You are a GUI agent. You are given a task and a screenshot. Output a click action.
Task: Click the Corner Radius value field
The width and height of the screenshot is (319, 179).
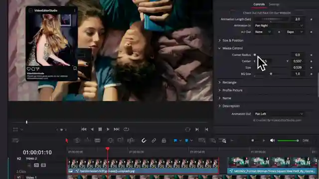(298, 55)
